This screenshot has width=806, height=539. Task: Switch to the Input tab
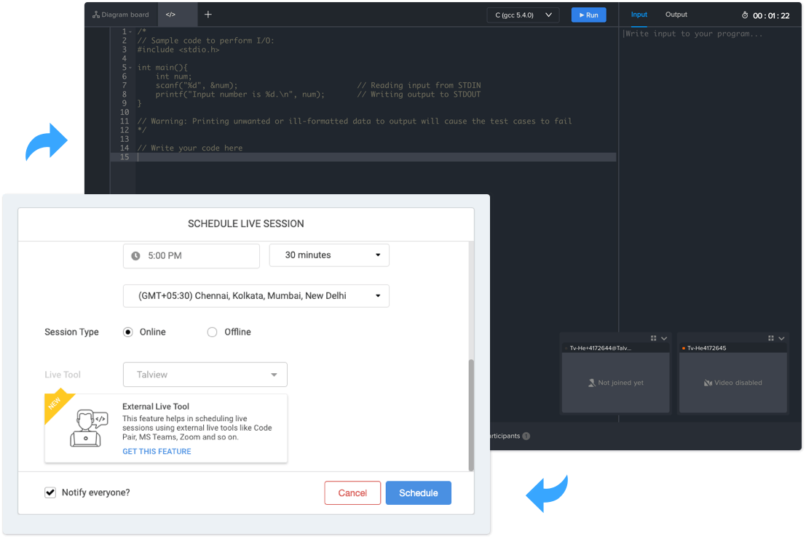tap(639, 15)
